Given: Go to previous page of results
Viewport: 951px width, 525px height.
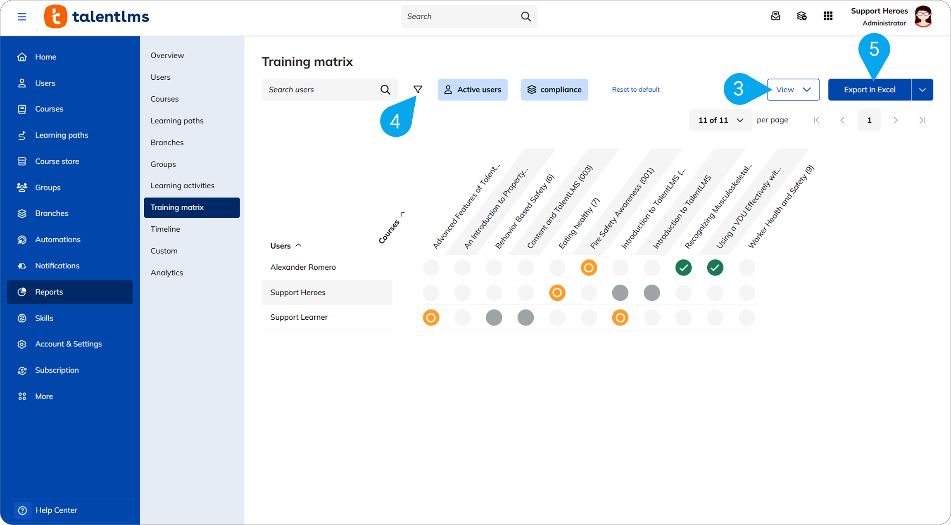Looking at the screenshot, I should click(842, 120).
